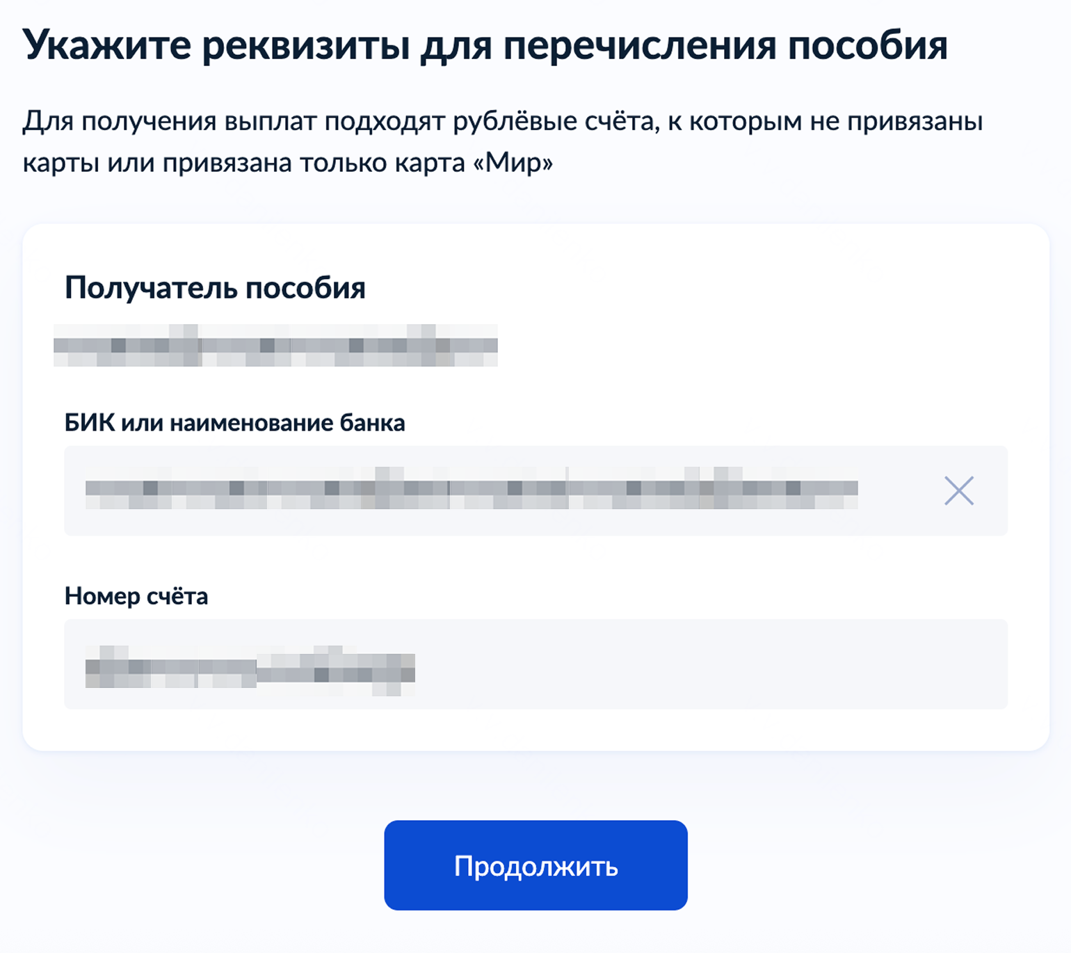Click the words карты или привязана in description
This screenshot has height=953, width=1071.
point(156,163)
